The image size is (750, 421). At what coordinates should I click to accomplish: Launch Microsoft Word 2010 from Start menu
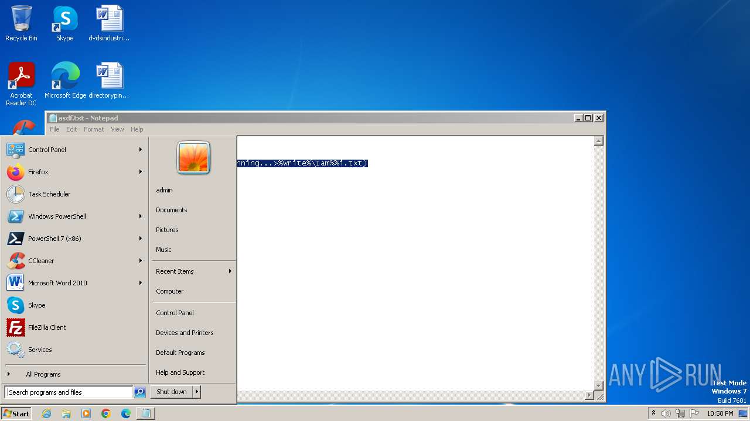tap(75, 283)
